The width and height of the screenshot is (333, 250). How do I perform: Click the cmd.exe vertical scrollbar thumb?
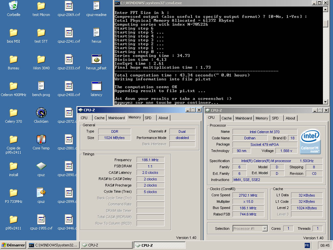click(x=325, y=24)
